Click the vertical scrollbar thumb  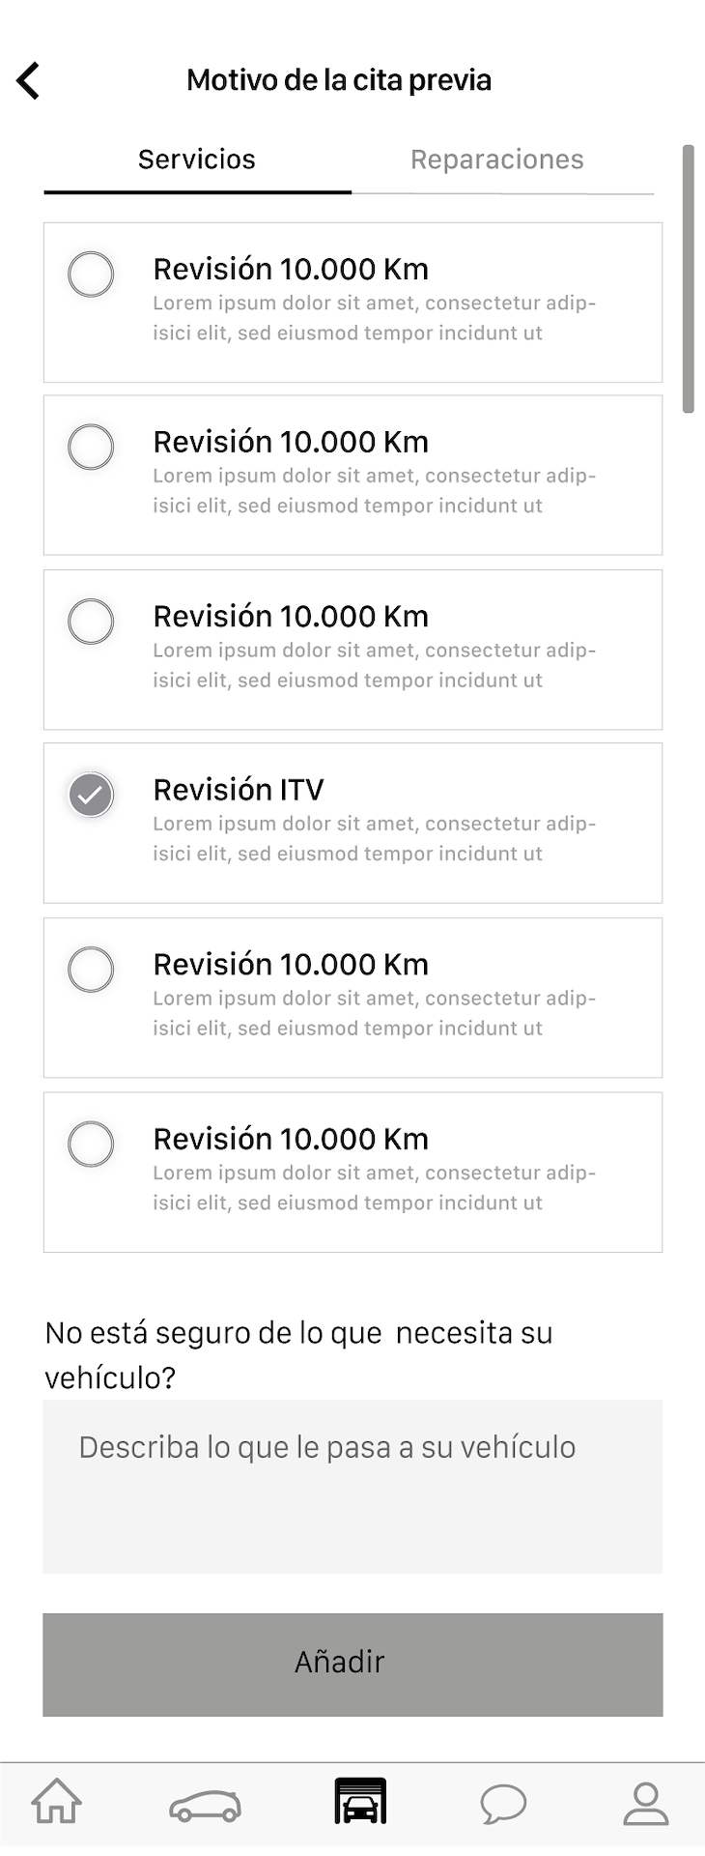689,279
